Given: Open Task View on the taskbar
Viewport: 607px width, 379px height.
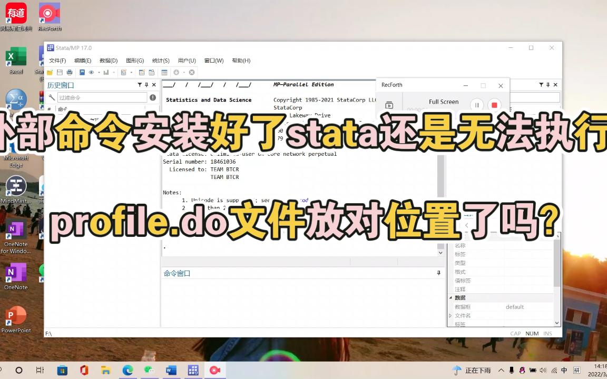Looking at the screenshot, I should 40,371.
